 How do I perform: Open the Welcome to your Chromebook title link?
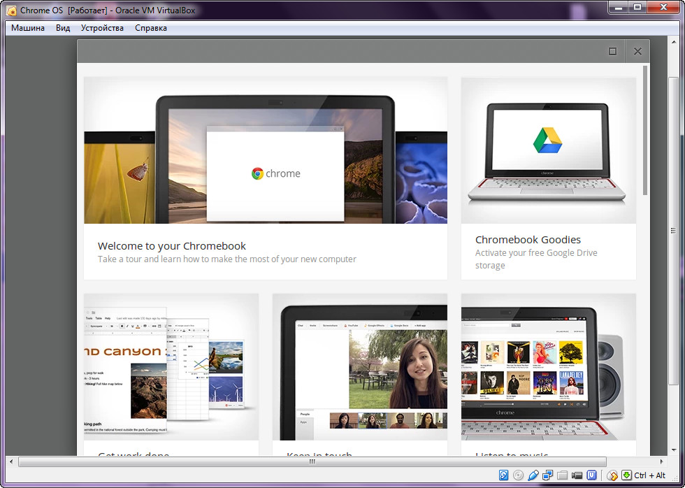pos(172,246)
